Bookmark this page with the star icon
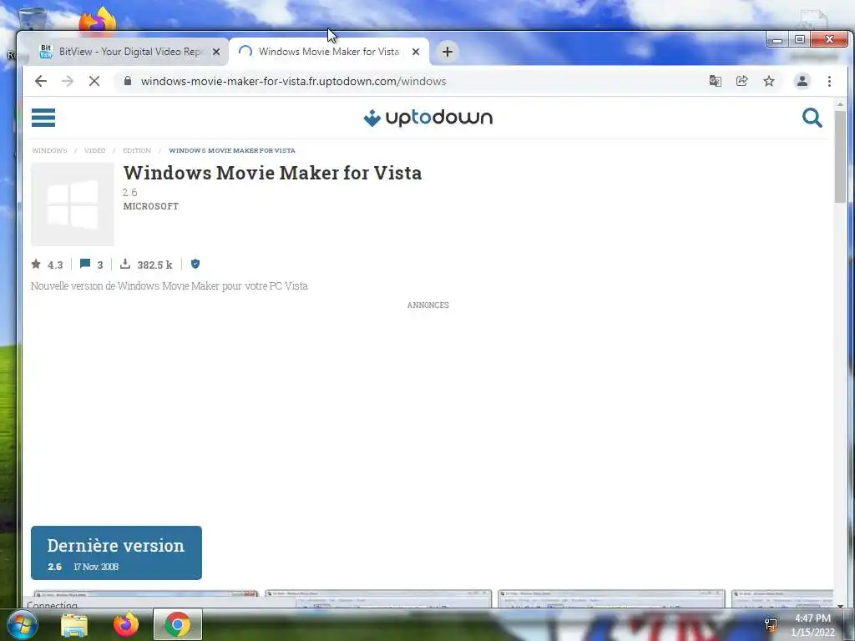855x641 pixels. pyautogui.click(x=769, y=81)
